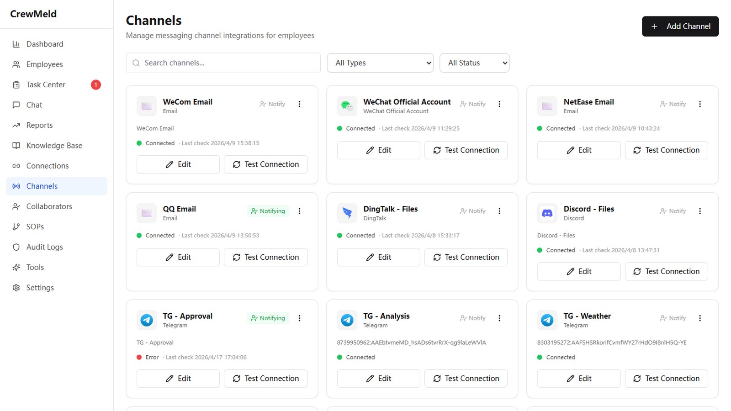Edit the WeCom Email channel
Screen dimensions: 731x411
(x=178, y=164)
